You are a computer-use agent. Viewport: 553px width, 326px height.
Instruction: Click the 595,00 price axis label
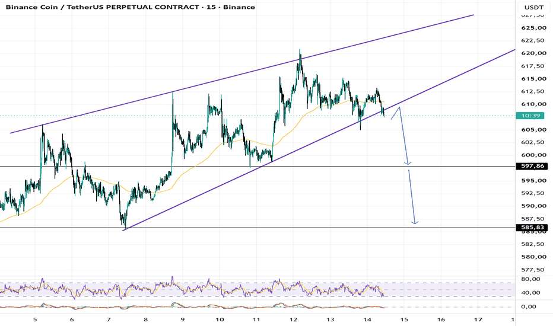coord(533,180)
